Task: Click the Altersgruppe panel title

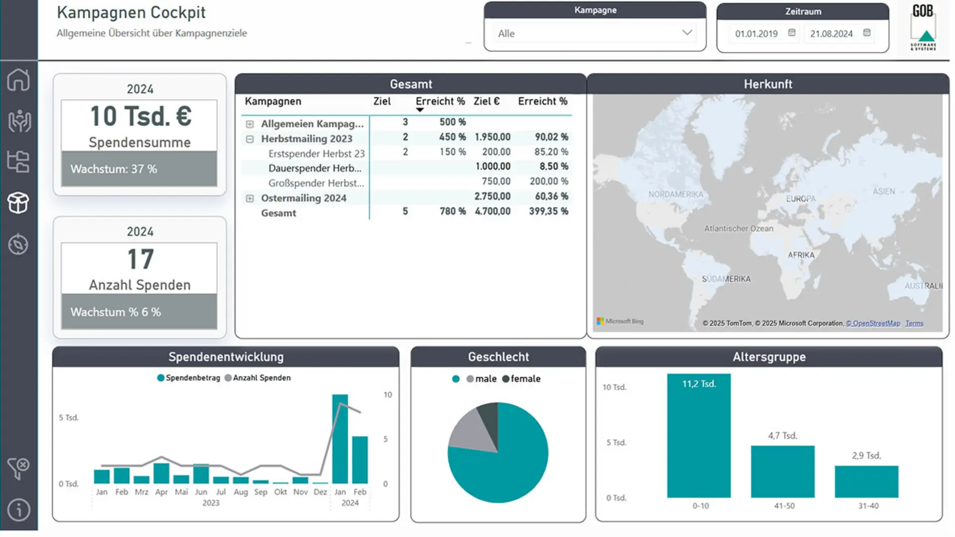Action: click(769, 357)
